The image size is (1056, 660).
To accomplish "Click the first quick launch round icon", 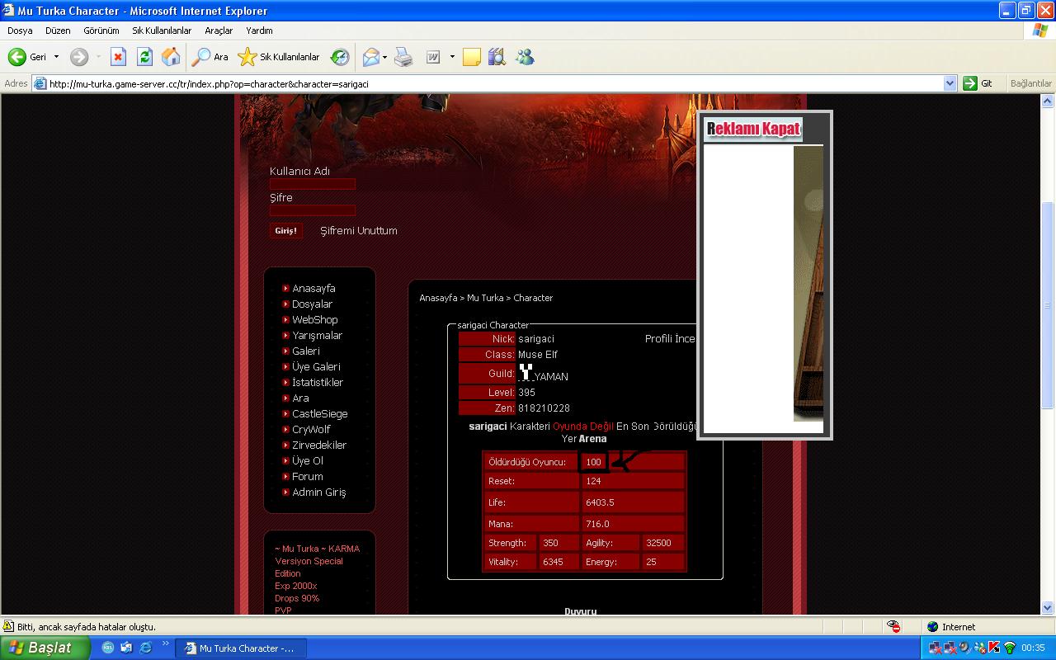I will coord(107,648).
